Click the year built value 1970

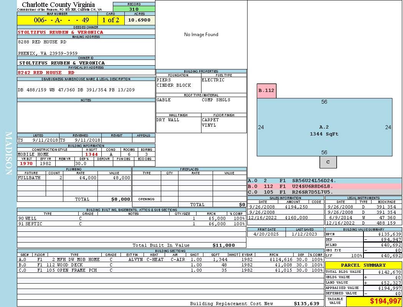click(x=26, y=163)
